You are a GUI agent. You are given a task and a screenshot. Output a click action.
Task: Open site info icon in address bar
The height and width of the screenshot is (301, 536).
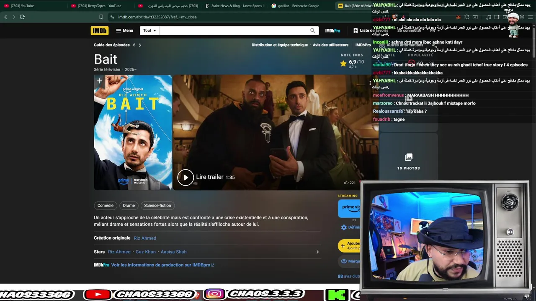(112, 17)
